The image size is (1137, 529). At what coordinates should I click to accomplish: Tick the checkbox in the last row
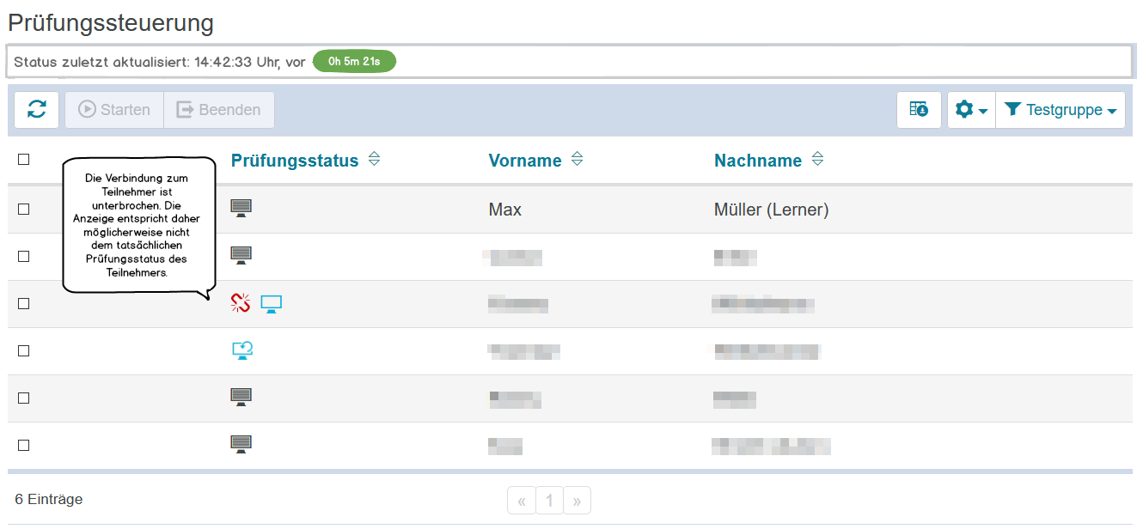[x=24, y=445]
